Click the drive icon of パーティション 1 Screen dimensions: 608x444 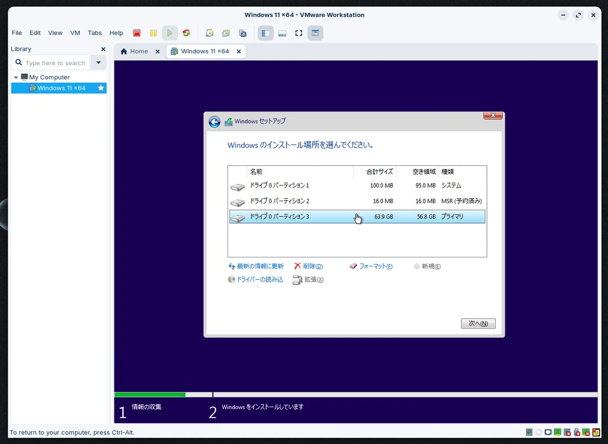point(237,187)
